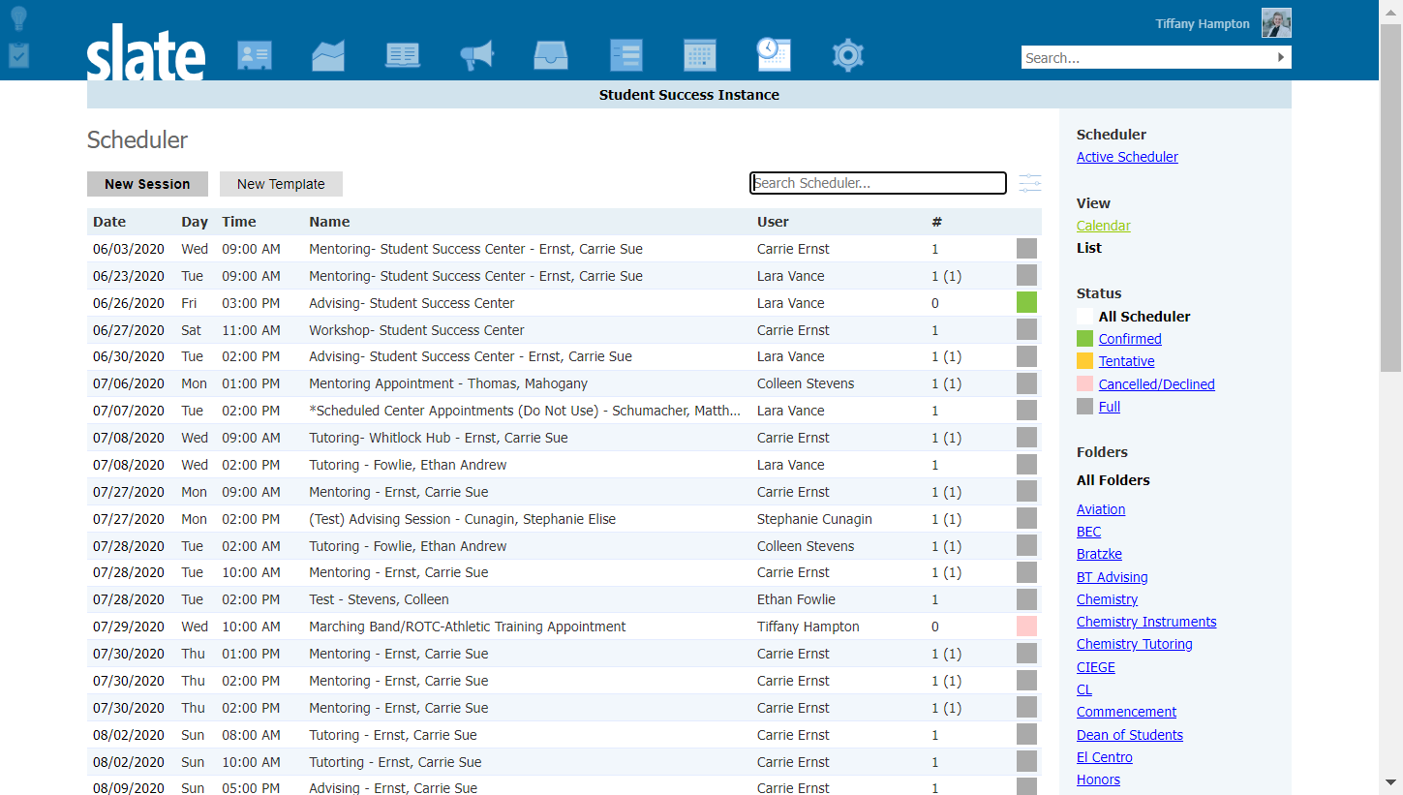The height and width of the screenshot is (795, 1403).
Task: Open the Commencement folder
Action: tap(1126, 712)
